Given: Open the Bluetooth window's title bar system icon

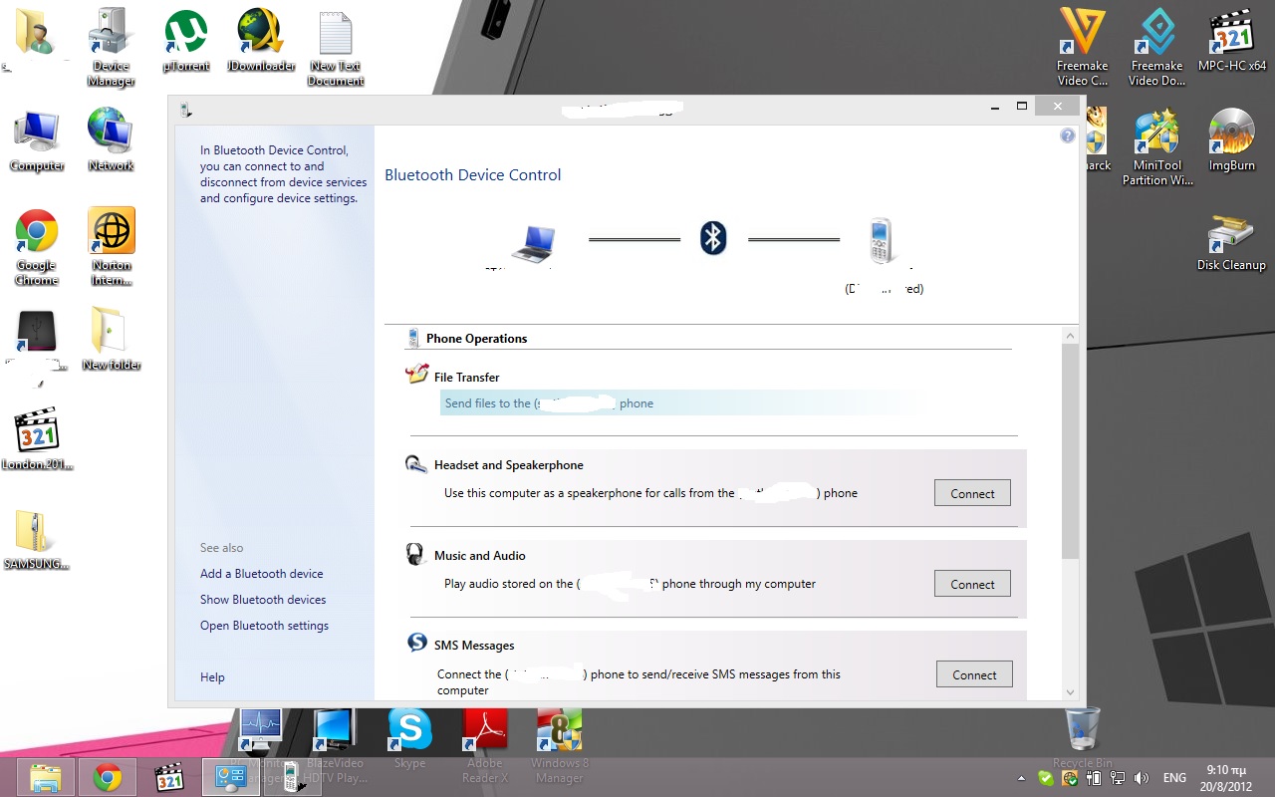Looking at the screenshot, I should coord(186,111).
